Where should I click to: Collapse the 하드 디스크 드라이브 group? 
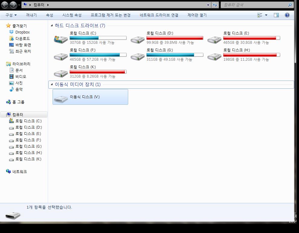(52, 26)
